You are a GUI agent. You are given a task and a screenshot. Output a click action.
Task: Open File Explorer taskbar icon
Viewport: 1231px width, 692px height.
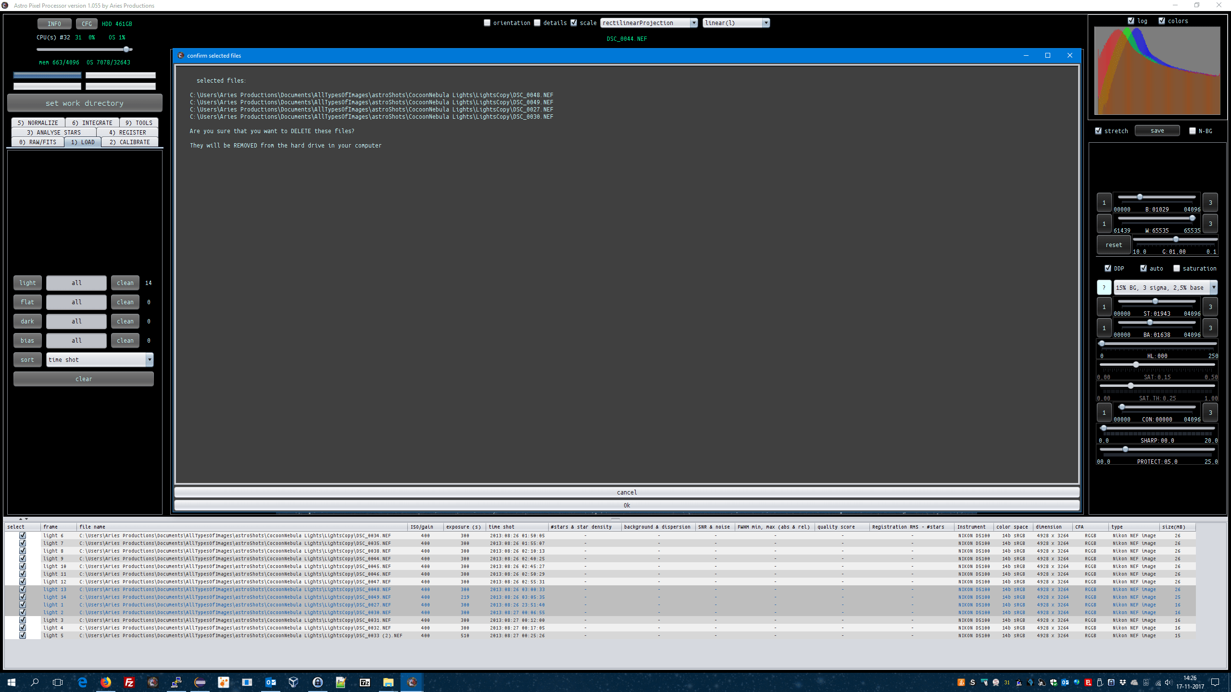(x=388, y=682)
